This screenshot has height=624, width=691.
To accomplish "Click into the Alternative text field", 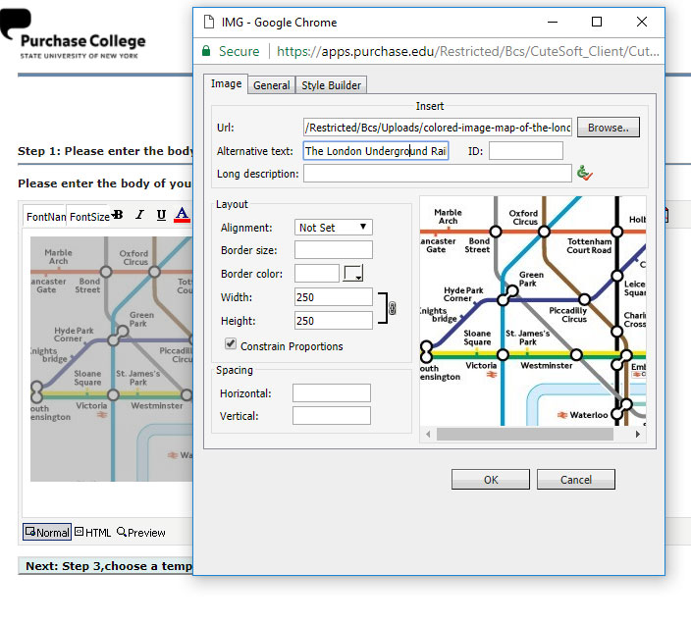I will click(376, 151).
